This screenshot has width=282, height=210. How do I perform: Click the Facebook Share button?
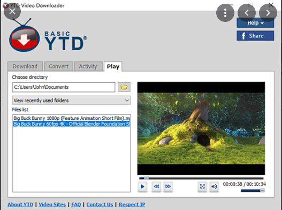[255, 36]
